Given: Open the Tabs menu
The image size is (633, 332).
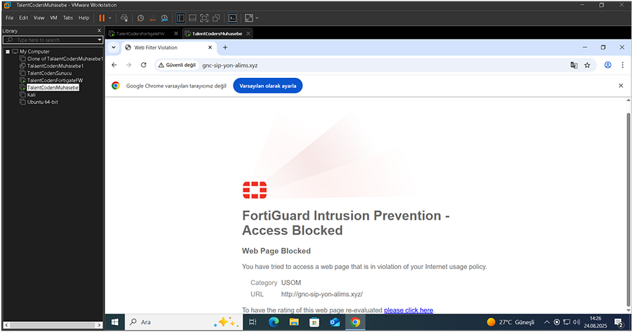Looking at the screenshot, I should (x=68, y=18).
